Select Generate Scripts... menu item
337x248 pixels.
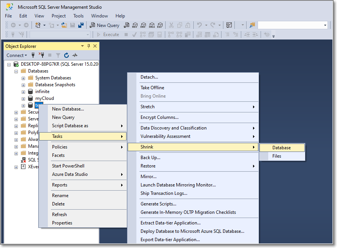193,204
